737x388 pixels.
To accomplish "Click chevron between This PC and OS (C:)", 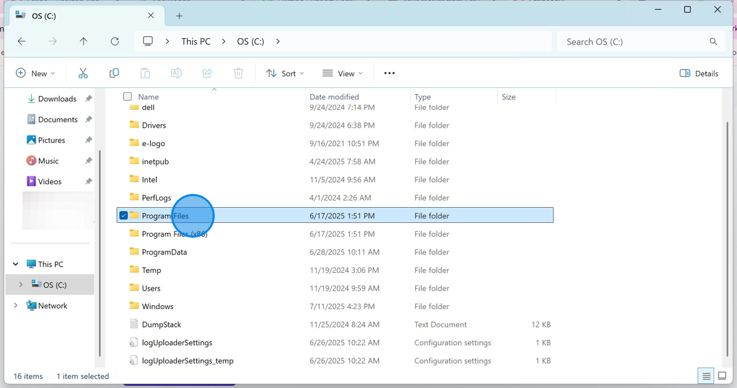I will (224, 41).
